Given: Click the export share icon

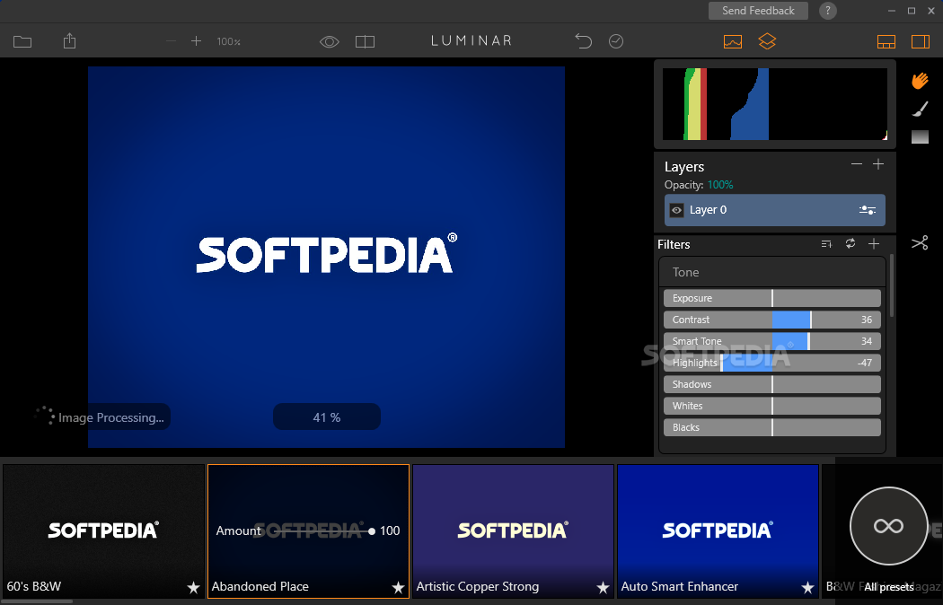Looking at the screenshot, I should pos(70,41).
